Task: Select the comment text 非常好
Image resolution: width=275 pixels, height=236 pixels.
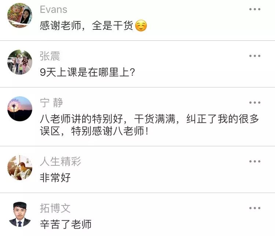Action: (x=55, y=178)
